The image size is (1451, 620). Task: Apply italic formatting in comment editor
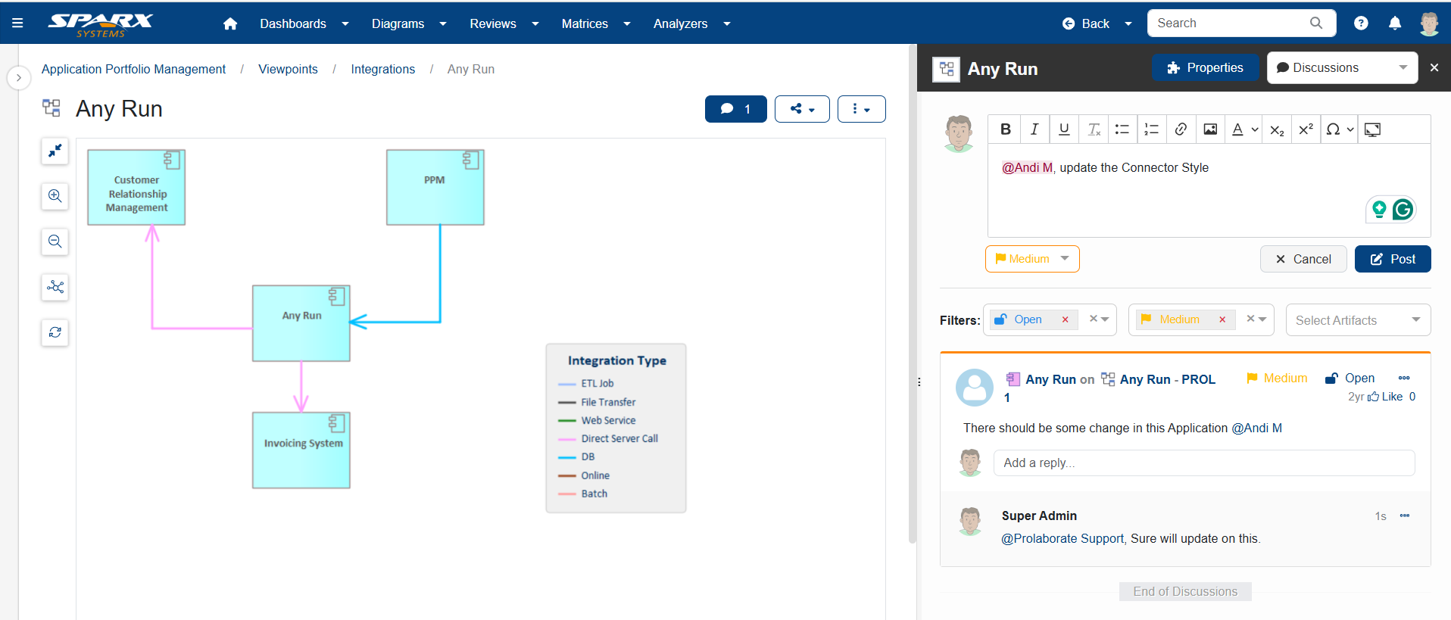(x=1034, y=129)
